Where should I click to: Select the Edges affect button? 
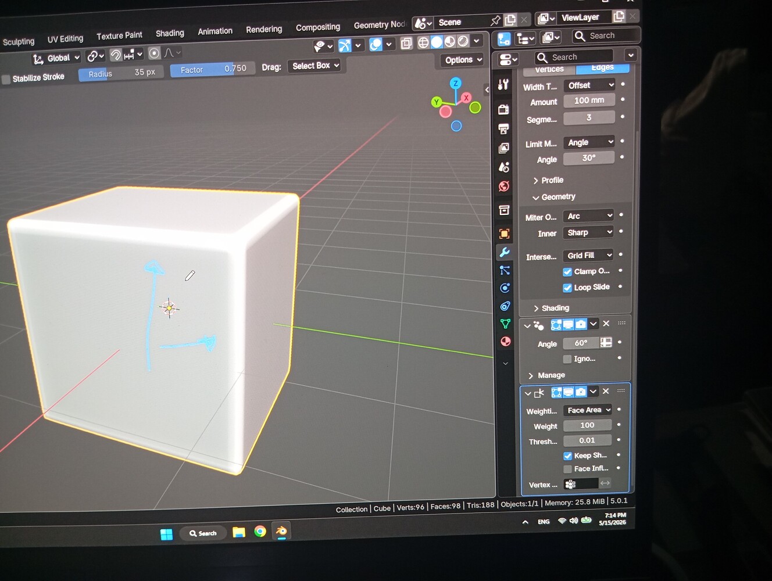602,68
